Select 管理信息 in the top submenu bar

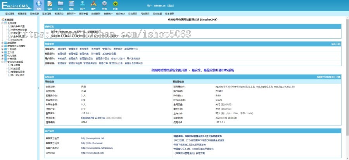(22, 14)
